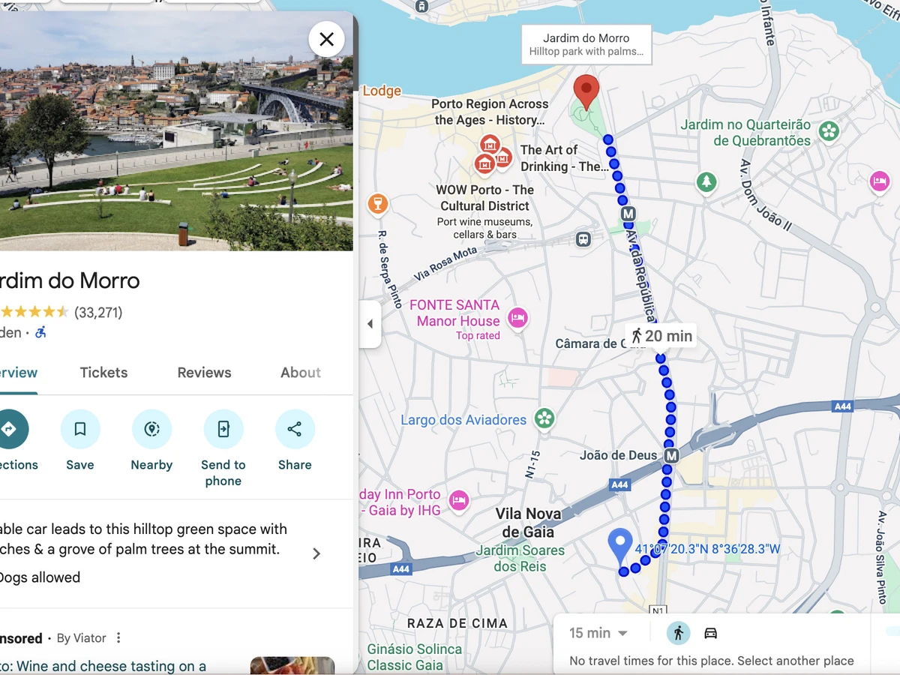The width and height of the screenshot is (900, 675).
Task: Click the Share icon
Action: click(295, 429)
